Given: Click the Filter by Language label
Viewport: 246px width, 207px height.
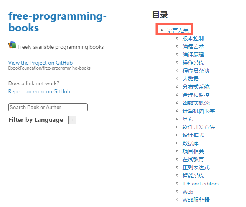Looking at the screenshot, I should [36, 120].
